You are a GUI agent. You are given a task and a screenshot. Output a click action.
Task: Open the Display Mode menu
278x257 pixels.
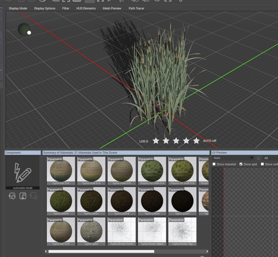point(18,8)
